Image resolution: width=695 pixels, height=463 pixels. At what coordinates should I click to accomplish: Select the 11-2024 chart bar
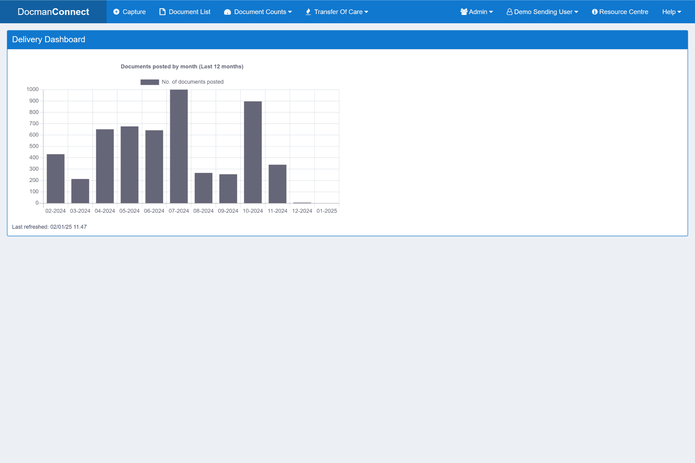click(x=278, y=184)
